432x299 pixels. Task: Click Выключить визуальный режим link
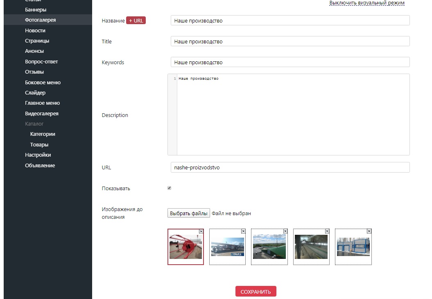(367, 3)
